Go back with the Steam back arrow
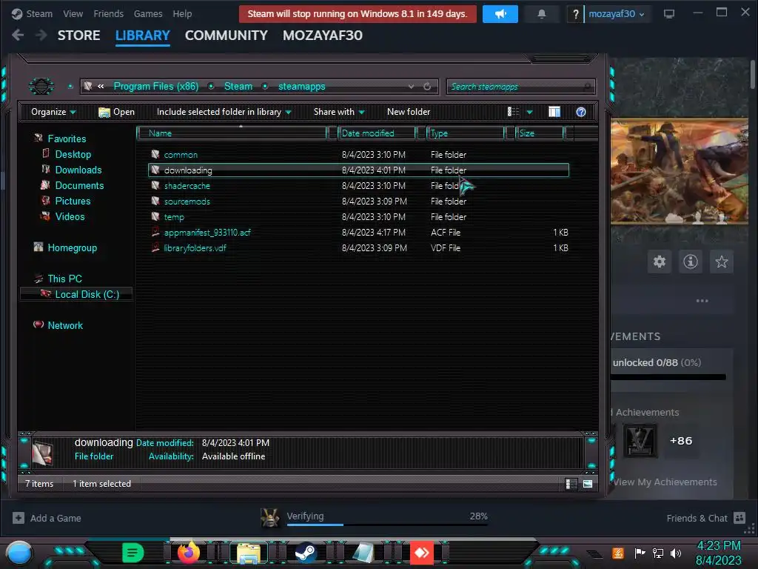The width and height of the screenshot is (758, 569). pos(18,35)
